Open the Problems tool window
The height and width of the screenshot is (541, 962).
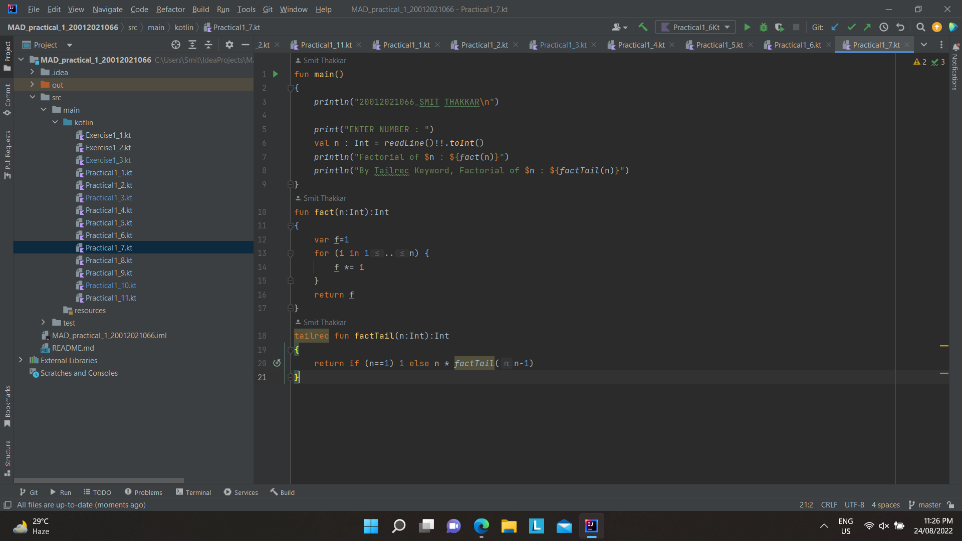(143, 492)
